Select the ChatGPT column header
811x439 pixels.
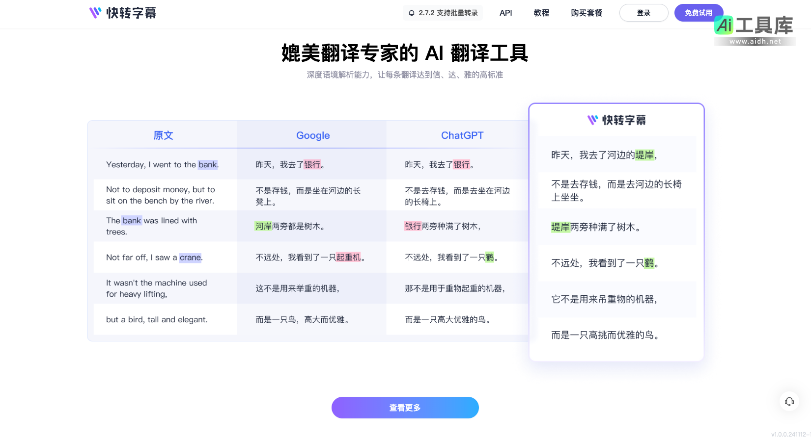click(x=462, y=135)
